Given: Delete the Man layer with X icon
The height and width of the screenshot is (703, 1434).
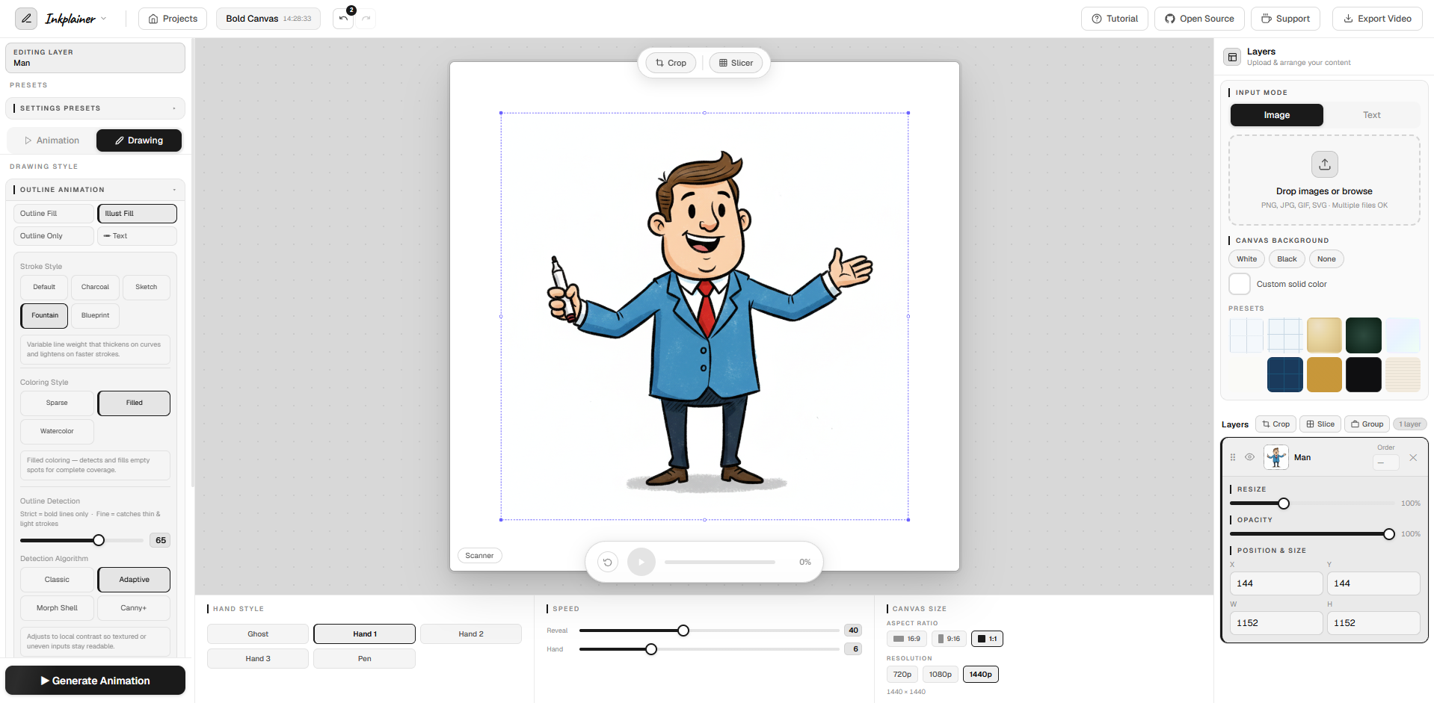Looking at the screenshot, I should tap(1413, 457).
